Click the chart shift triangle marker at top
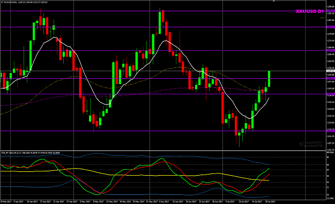Image resolution: width=335 pixels, height=204 pixels. [273, 1]
